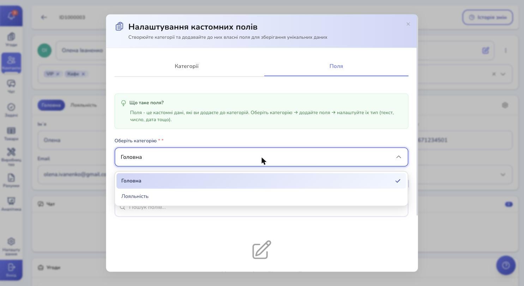The image size is (524, 286).
Task: Choose Лояльність option in the category list
Action: 261,196
